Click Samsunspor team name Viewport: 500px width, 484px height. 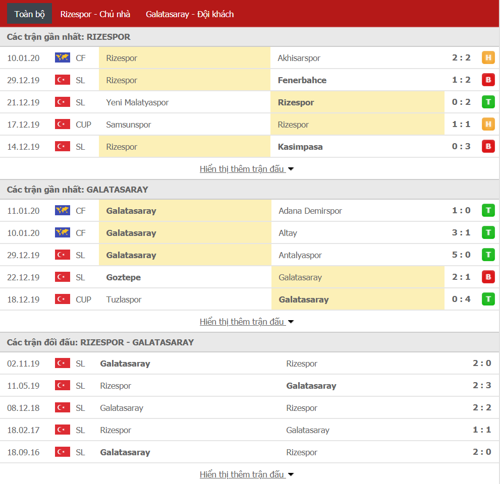[x=129, y=125]
